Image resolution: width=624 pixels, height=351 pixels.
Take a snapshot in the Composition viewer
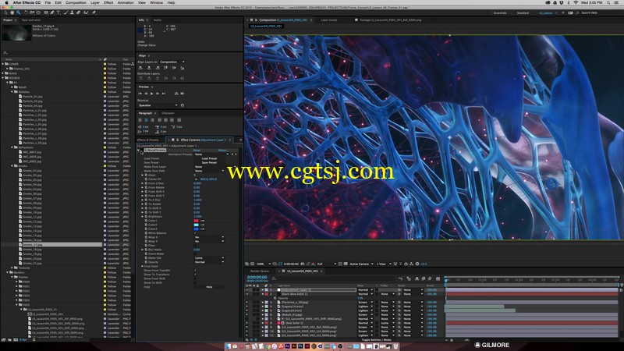(x=303, y=264)
